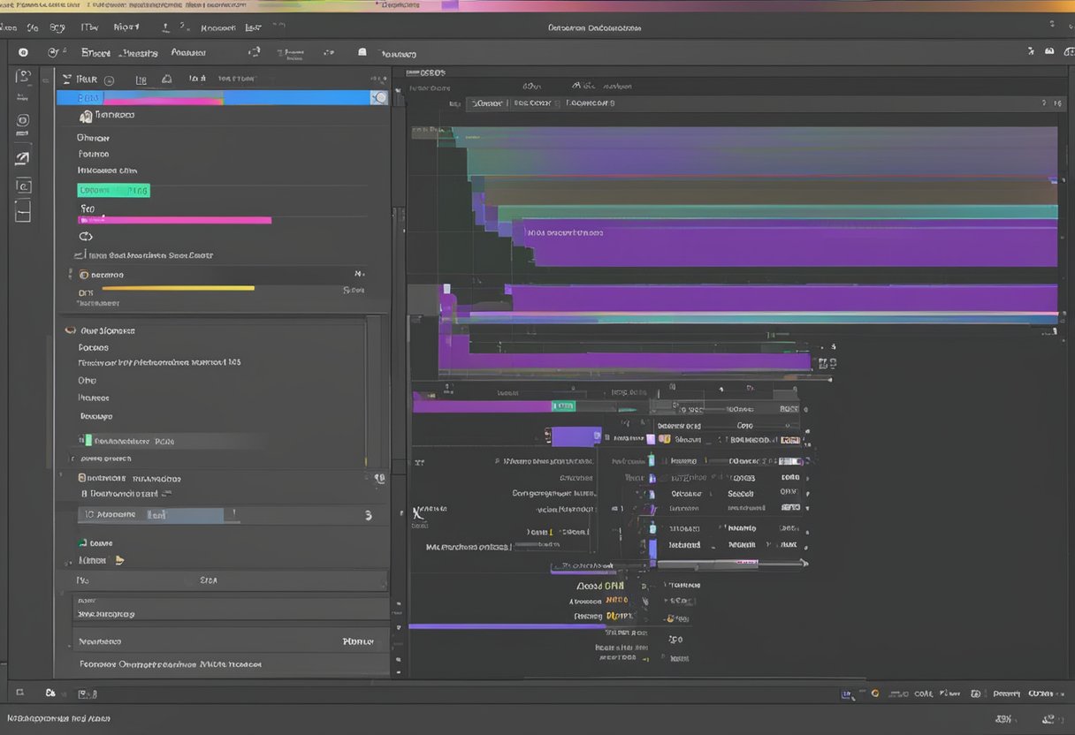Screen dimensions: 1075x735
Task: Toggle the small square icon near bottom-left toolbar
Action: tap(20, 693)
